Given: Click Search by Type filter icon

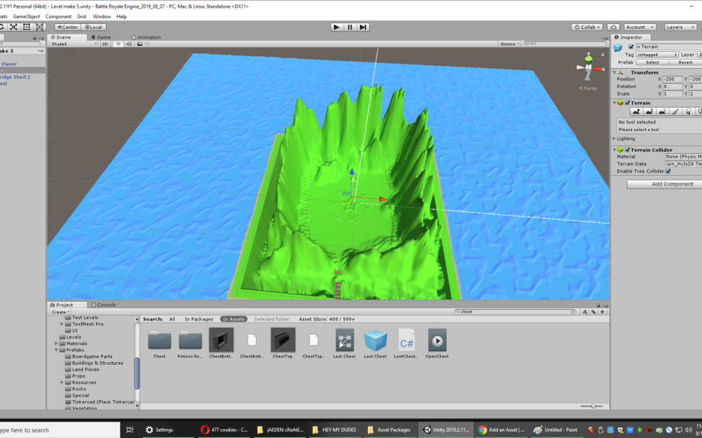Looking at the screenshot, I should tap(585, 312).
